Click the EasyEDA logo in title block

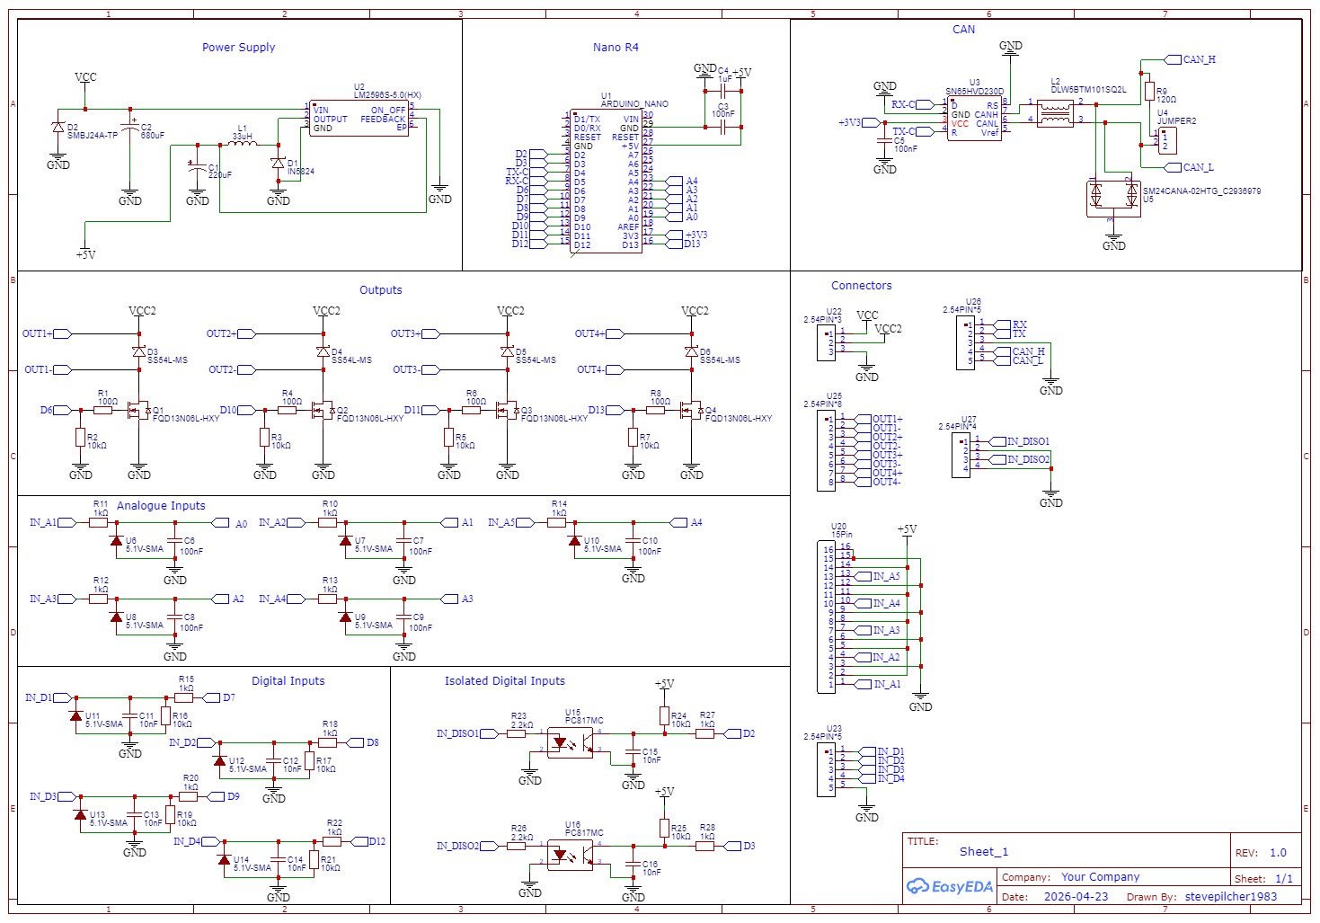[x=950, y=887]
